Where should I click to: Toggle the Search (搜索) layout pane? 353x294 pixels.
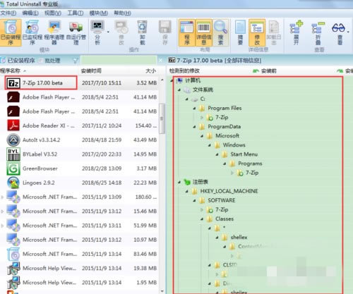tap(220, 32)
